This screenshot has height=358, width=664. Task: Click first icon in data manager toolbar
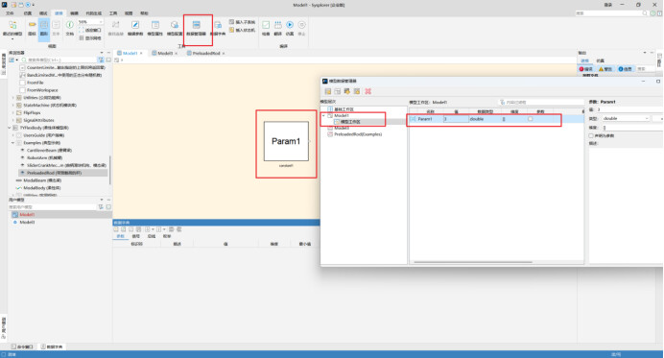(x=328, y=91)
